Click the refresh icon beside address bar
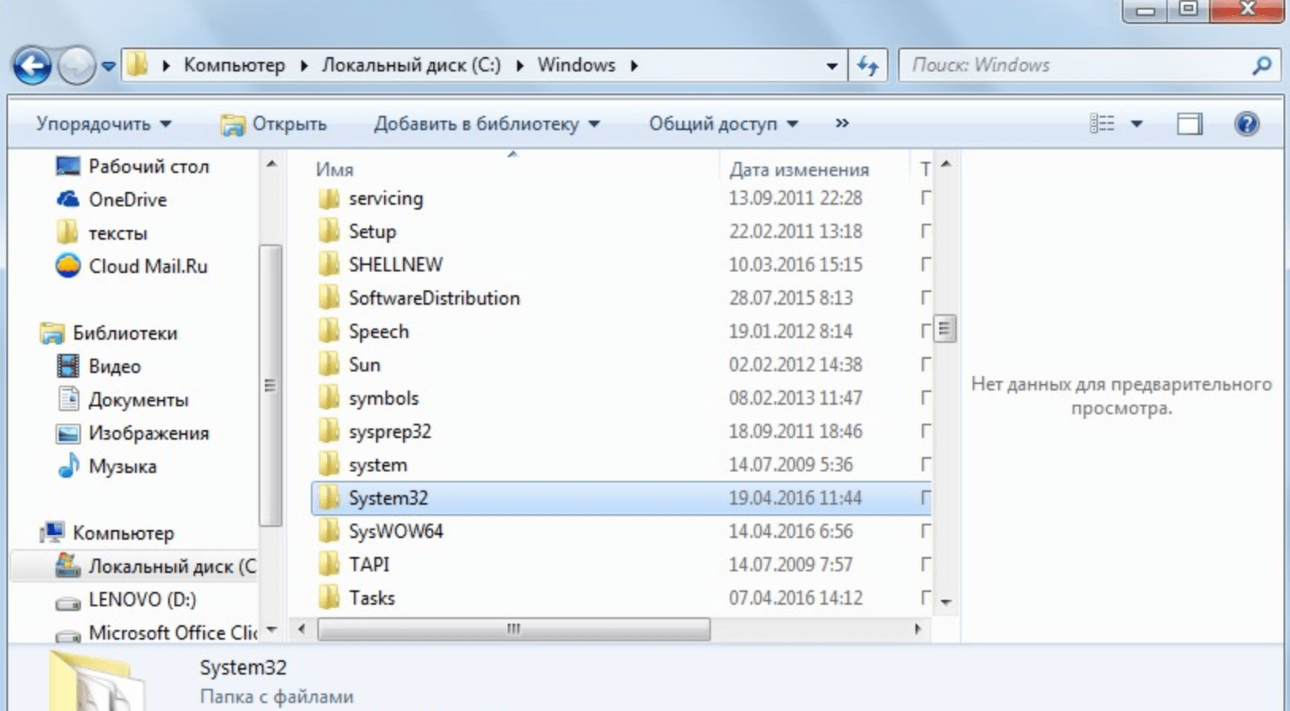The height and width of the screenshot is (711, 1290). coord(868,66)
